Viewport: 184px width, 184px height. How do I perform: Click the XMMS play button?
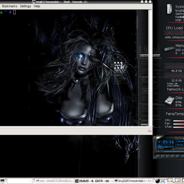coord(163,156)
